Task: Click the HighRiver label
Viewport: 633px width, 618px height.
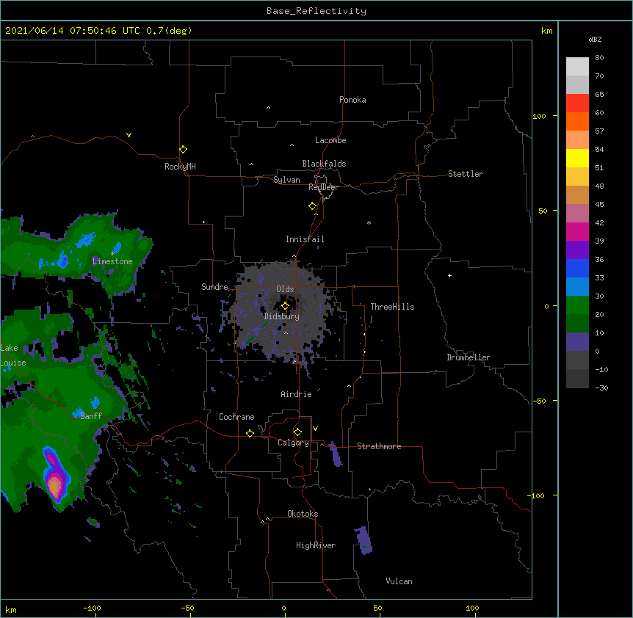Action: click(316, 545)
